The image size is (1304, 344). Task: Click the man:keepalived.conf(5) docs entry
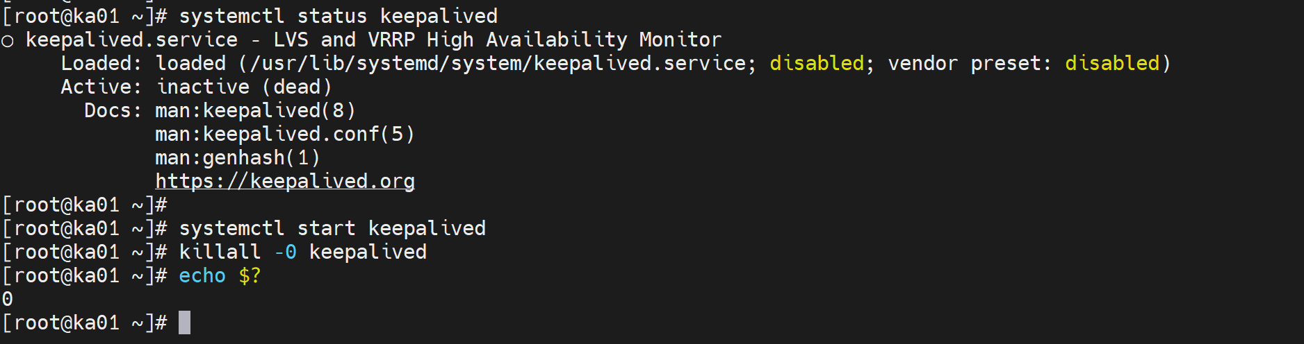(x=284, y=135)
